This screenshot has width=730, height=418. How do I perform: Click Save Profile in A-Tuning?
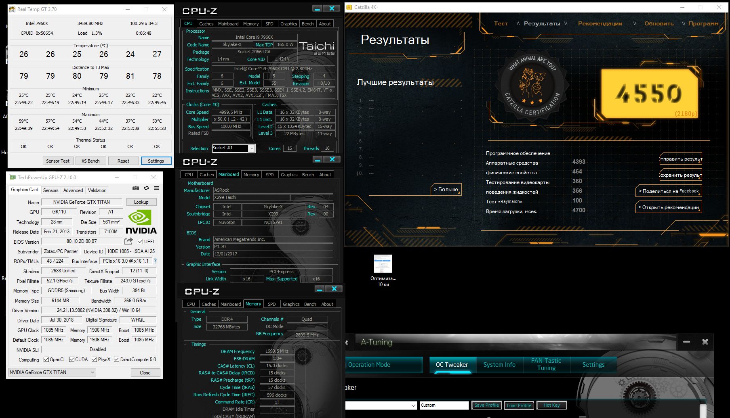[486, 405]
